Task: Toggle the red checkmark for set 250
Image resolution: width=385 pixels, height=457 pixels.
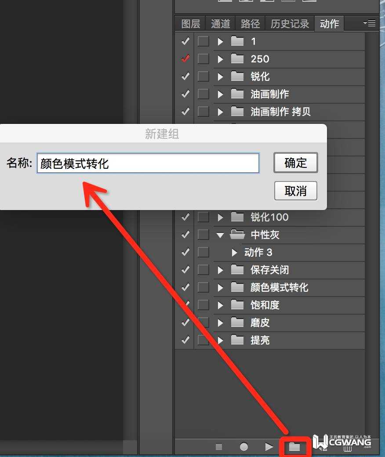Action: [x=185, y=58]
